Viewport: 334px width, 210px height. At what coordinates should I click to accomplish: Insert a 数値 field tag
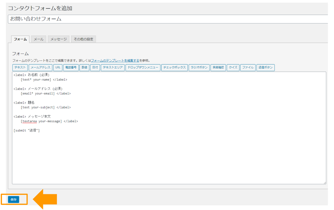(84, 68)
